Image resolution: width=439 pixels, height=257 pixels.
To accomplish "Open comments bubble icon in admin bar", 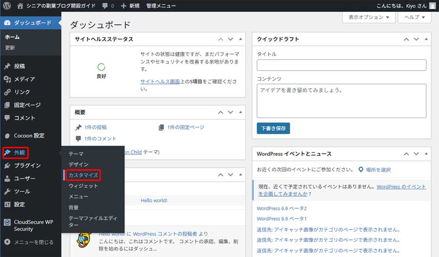I will (105, 6).
